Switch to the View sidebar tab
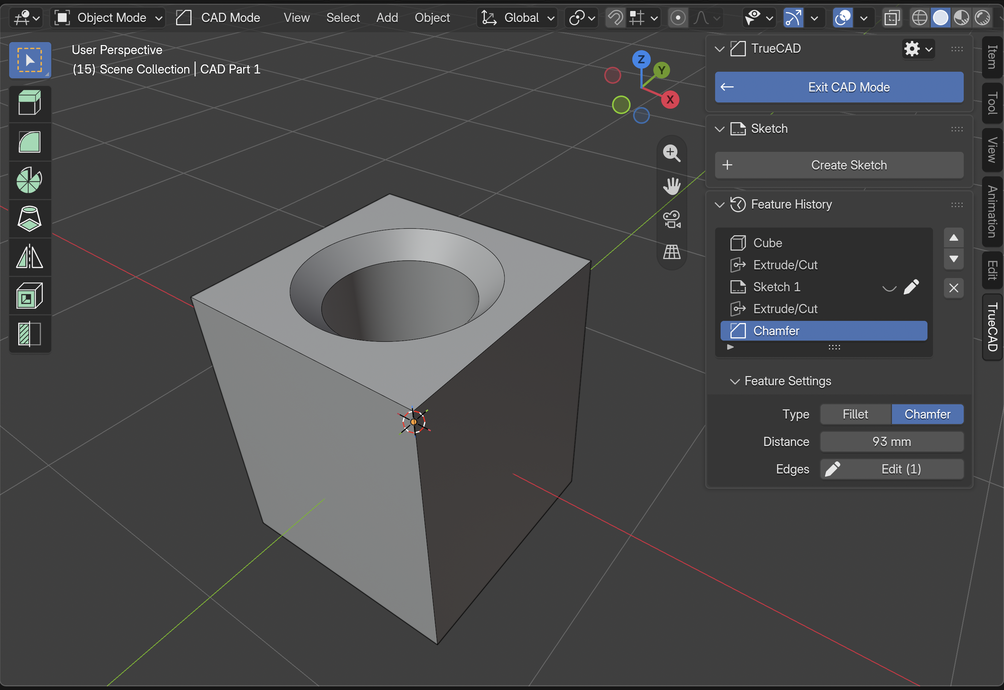Image resolution: width=1004 pixels, height=690 pixels. tap(992, 150)
